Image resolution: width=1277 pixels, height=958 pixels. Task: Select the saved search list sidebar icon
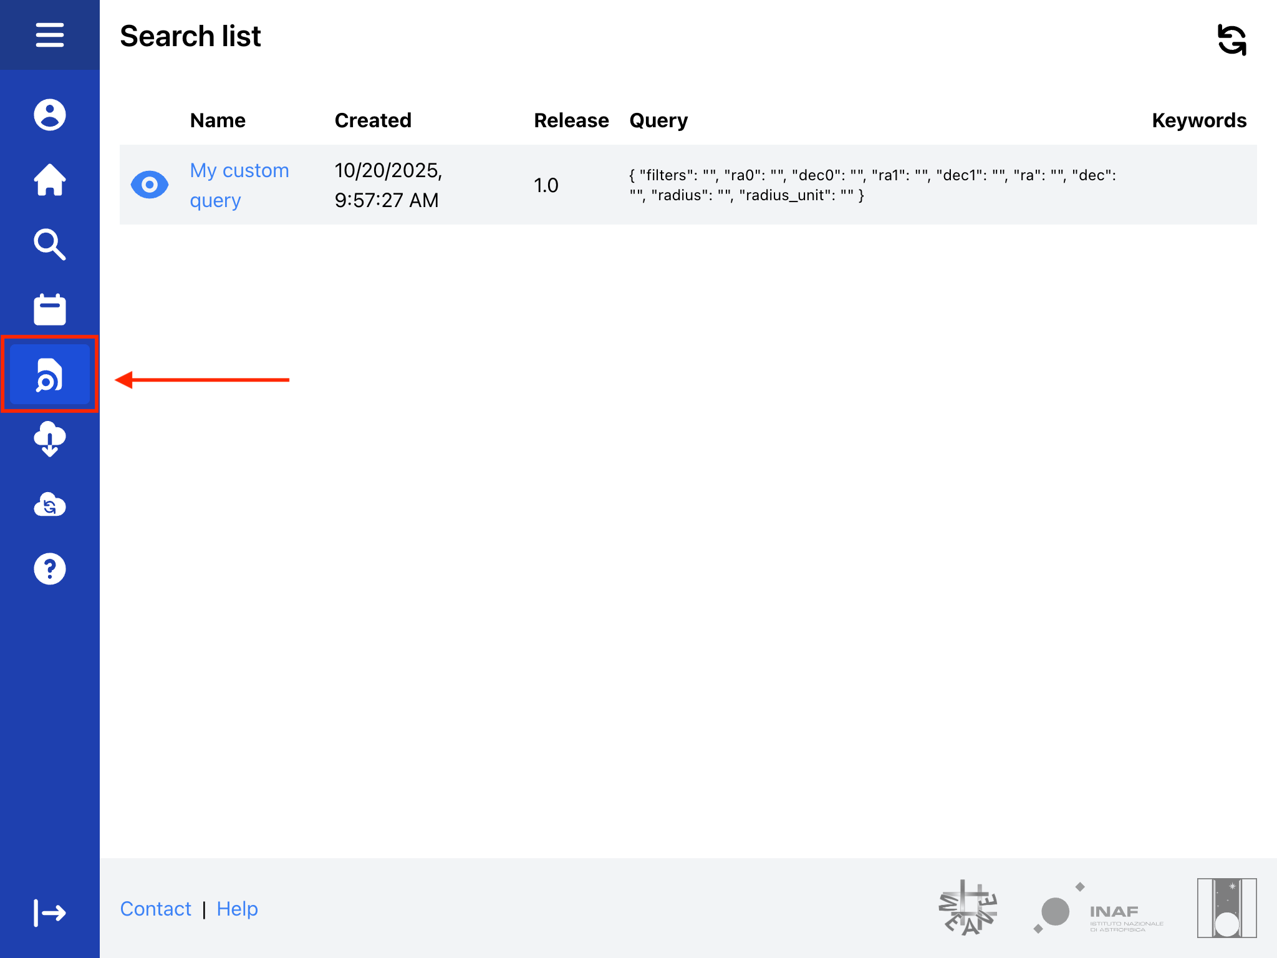coord(50,374)
